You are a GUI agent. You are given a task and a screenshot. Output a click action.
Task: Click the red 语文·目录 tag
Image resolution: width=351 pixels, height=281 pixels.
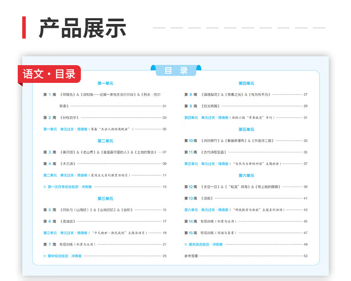[x=49, y=74]
